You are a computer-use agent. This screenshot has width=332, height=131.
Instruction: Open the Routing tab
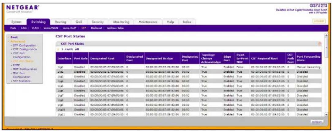point(61,22)
